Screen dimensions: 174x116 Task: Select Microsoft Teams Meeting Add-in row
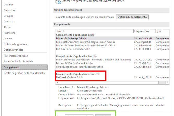(112, 45)
